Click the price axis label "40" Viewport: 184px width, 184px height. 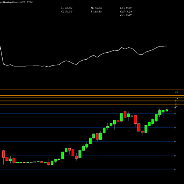(x=175, y=156)
